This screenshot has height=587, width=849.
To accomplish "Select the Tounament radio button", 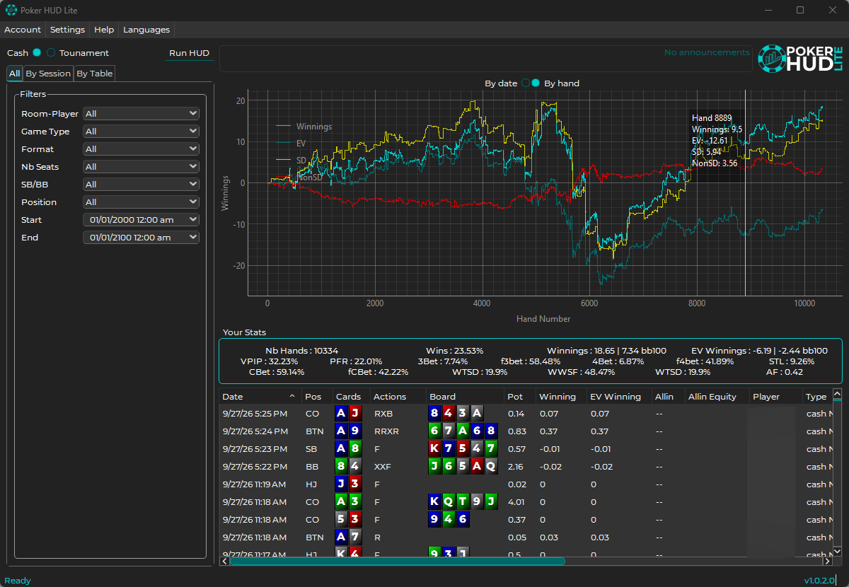I will tap(51, 53).
